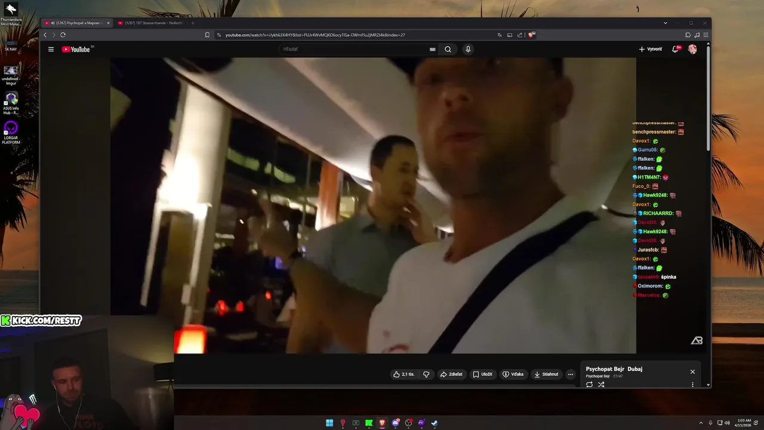Click the picture-in-picture icon in address bar
This screenshot has width=764, height=430.
510,35
